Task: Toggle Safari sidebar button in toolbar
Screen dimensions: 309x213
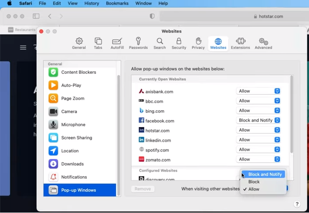Action: pyautogui.click(x=36, y=16)
